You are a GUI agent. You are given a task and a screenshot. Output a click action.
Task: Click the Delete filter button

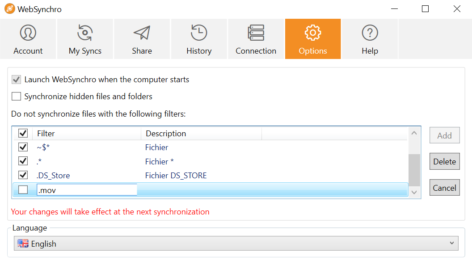tap(445, 161)
